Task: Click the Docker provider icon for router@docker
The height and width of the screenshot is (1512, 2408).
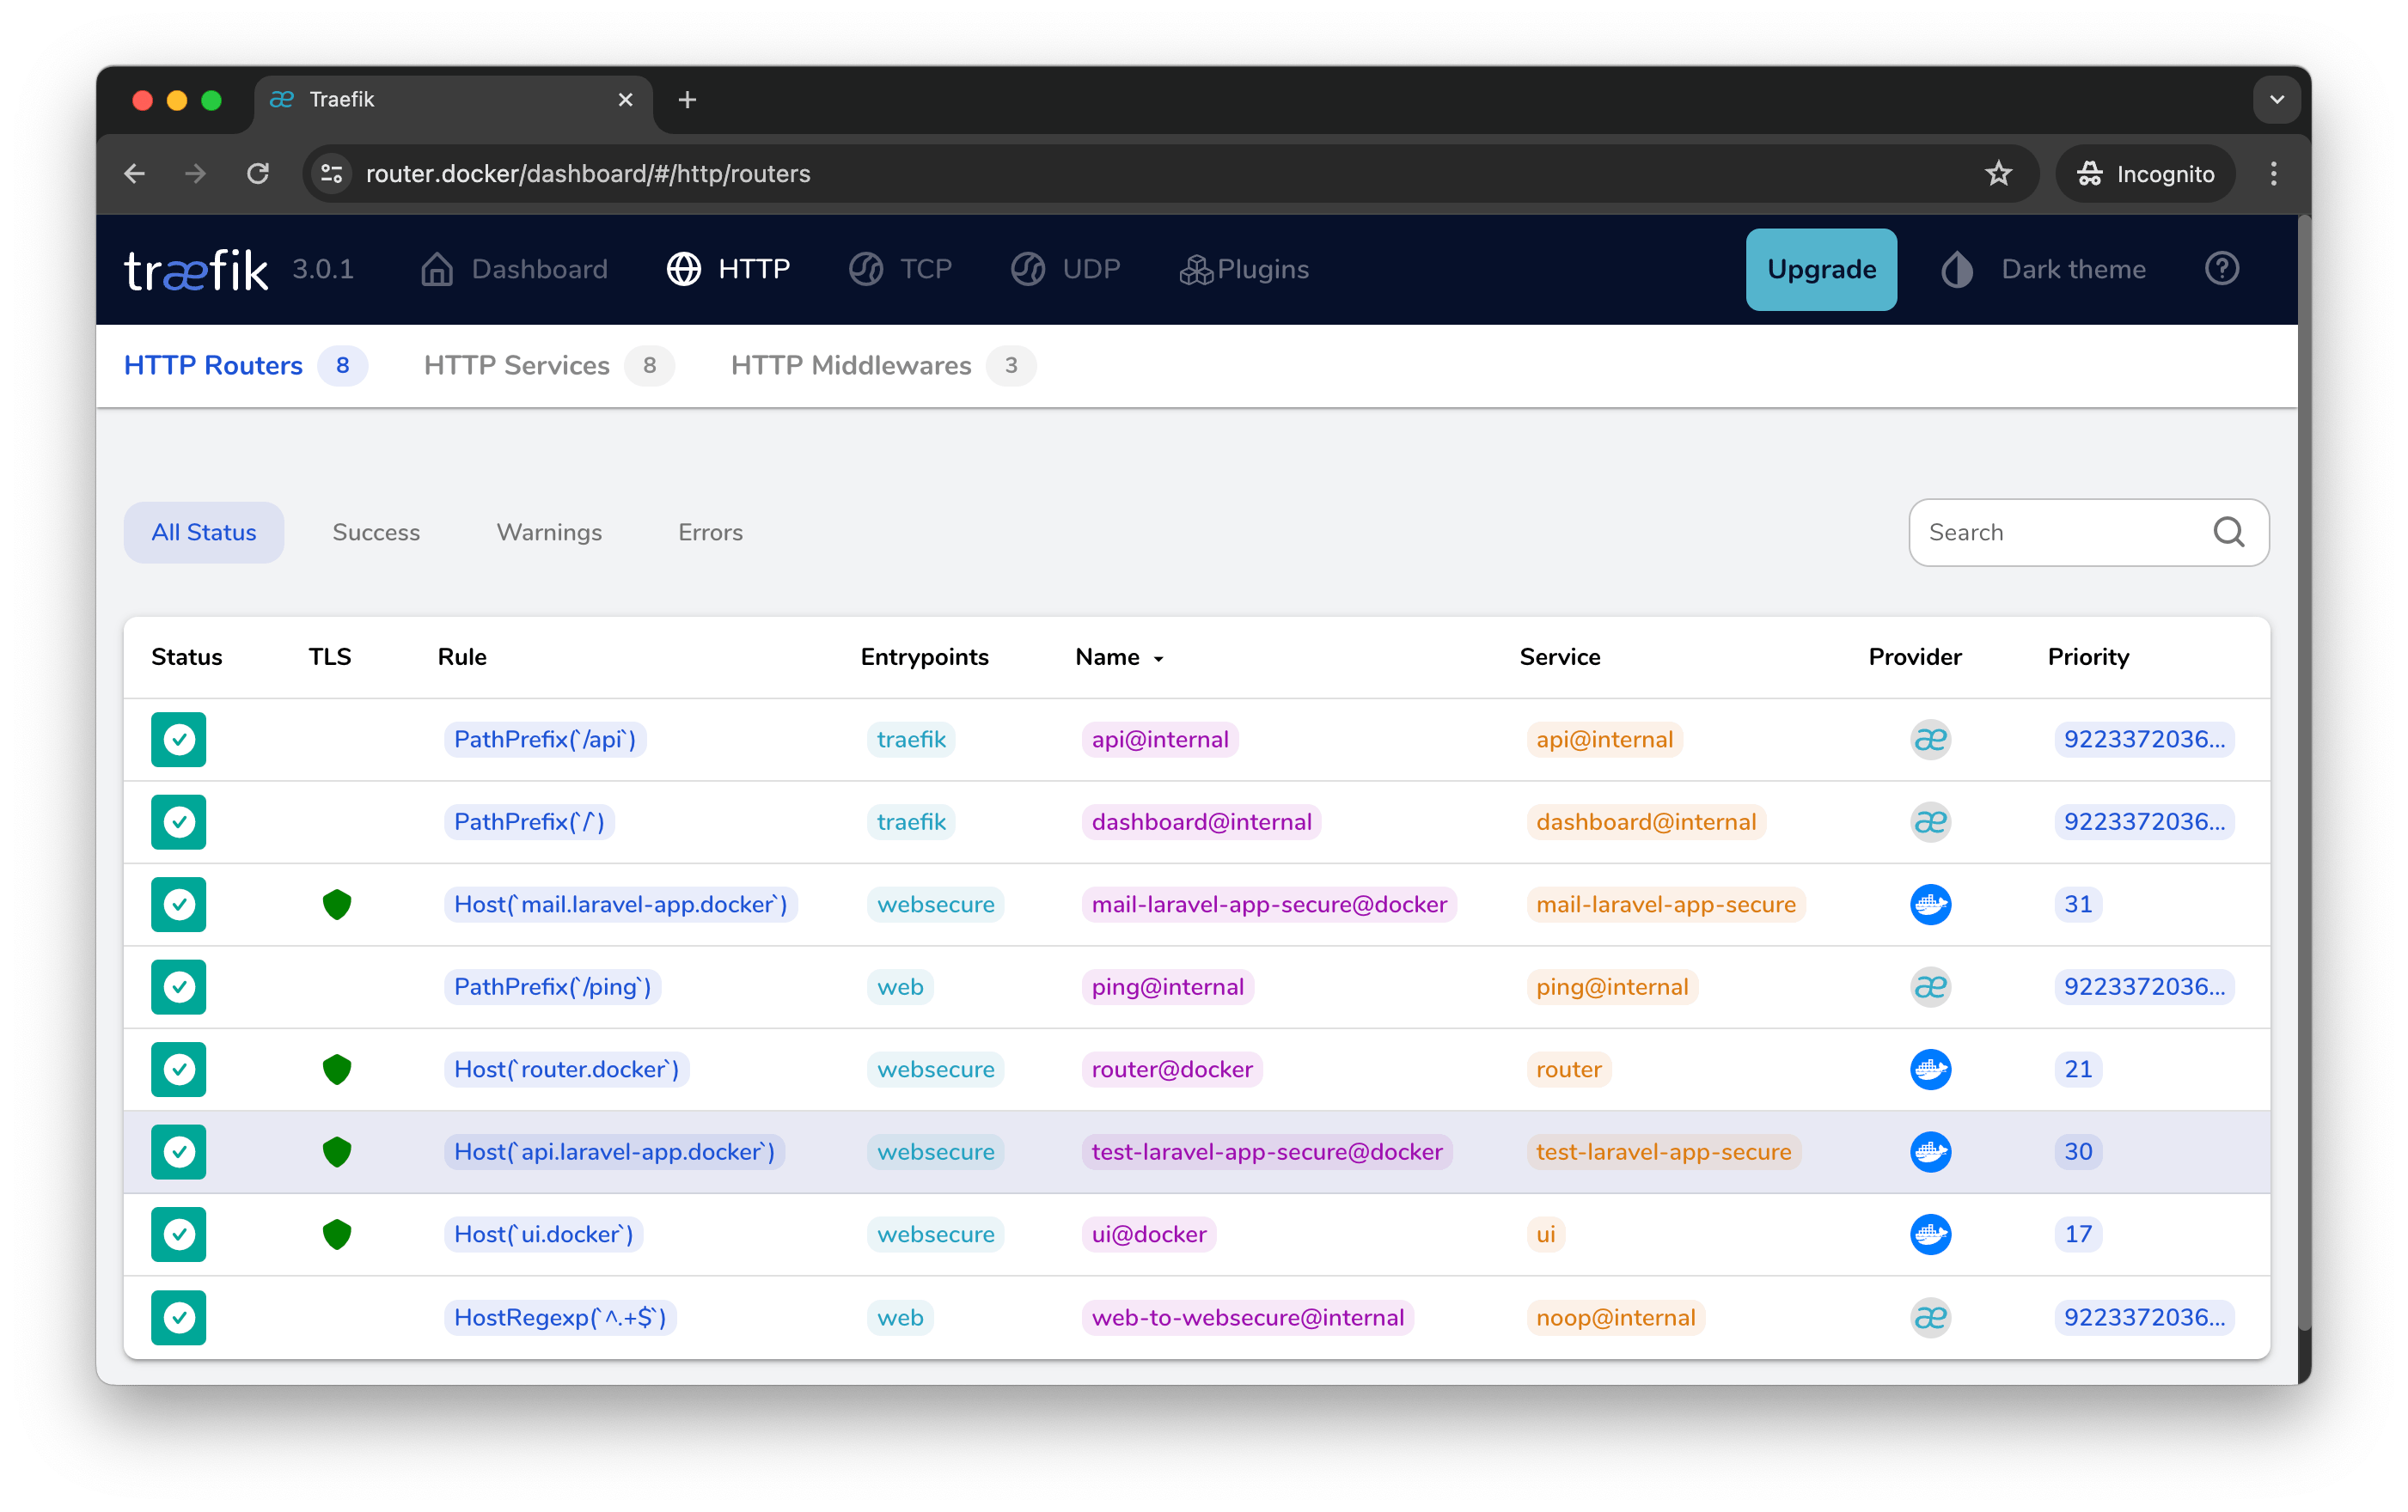Action: pos(1931,1070)
